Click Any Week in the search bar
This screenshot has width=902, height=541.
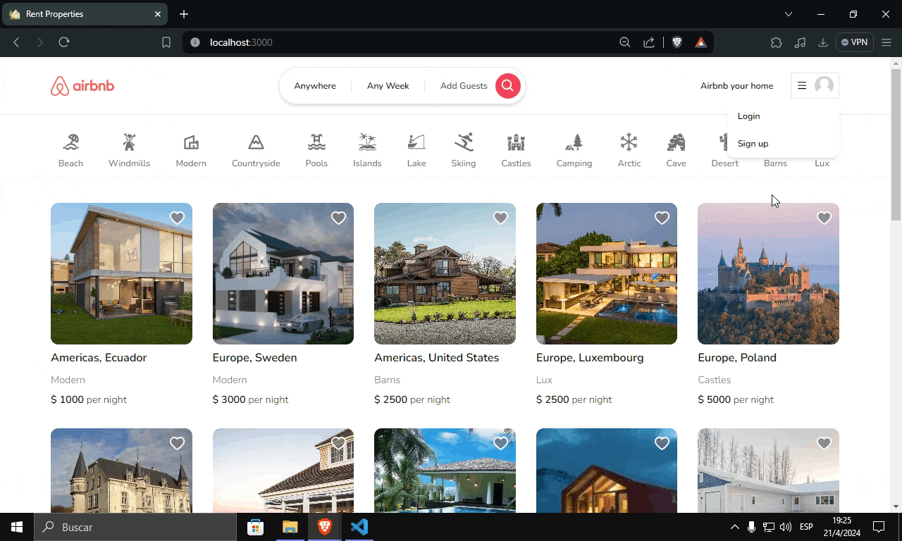[388, 86]
